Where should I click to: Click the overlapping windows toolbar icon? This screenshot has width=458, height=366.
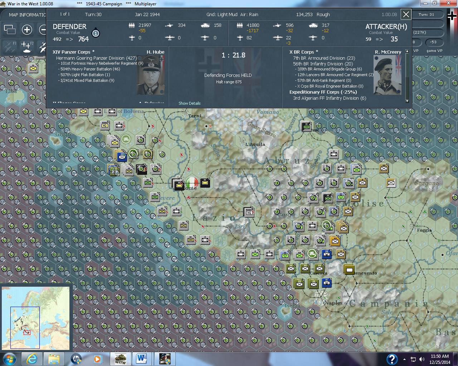pyautogui.click(x=10, y=29)
